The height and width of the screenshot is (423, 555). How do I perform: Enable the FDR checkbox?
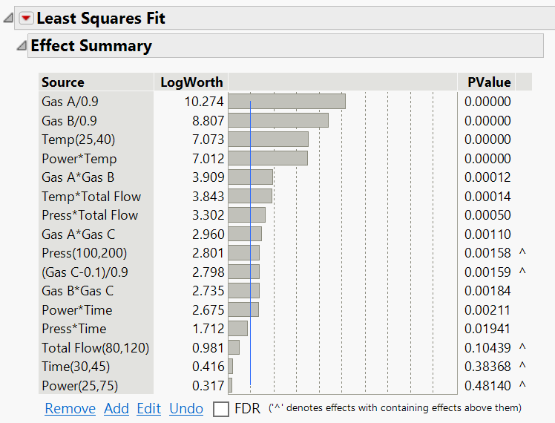pos(221,409)
